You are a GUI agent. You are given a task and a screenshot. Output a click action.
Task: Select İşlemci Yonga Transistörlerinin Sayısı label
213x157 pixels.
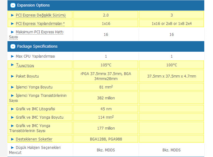click(x=38, y=98)
